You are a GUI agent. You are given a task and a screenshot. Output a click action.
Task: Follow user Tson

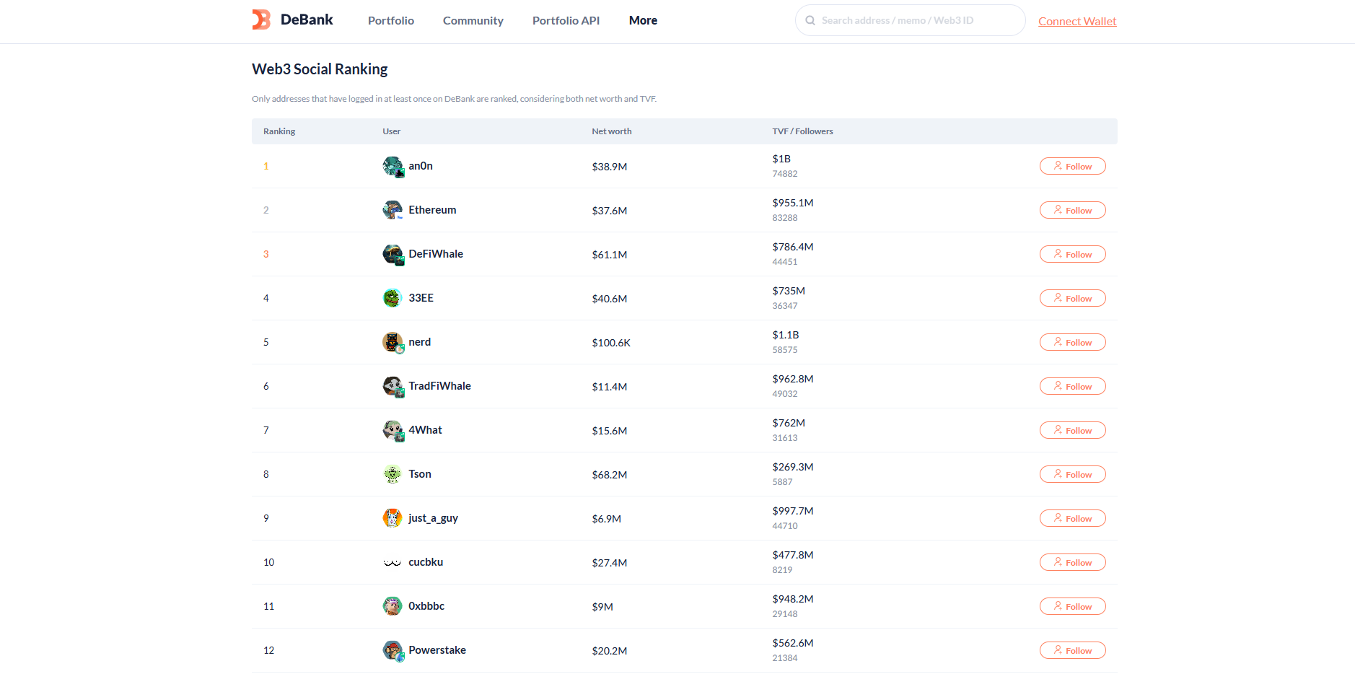point(1073,474)
